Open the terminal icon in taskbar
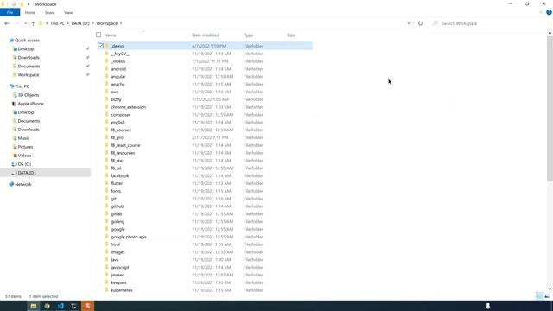The image size is (553, 311). point(73,306)
